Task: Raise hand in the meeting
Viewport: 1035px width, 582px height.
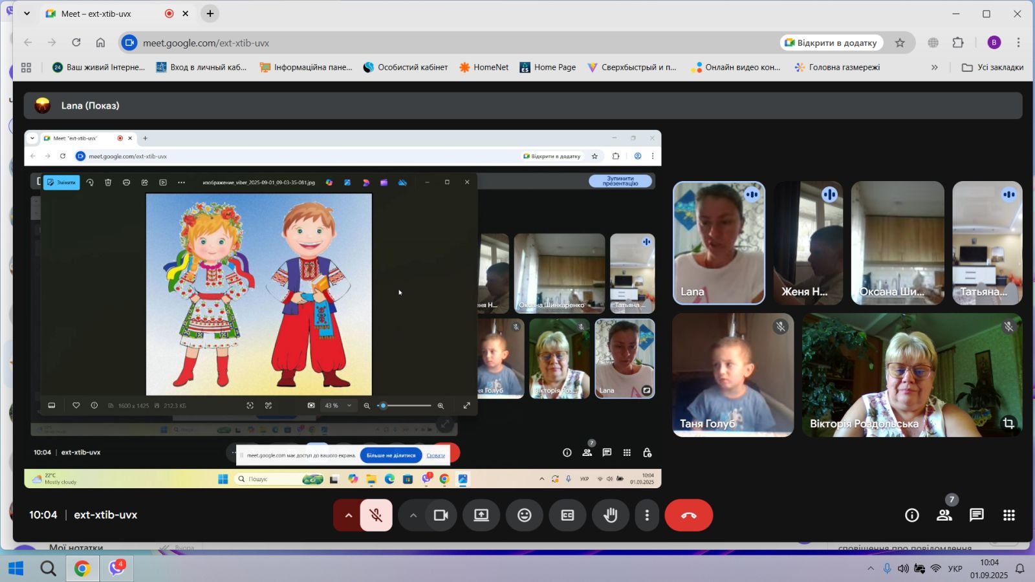Action: click(611, 515)
